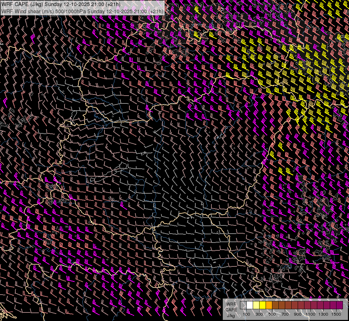
Task: Click the WRF text inside the legend box
Action: (x=231, y=304)
